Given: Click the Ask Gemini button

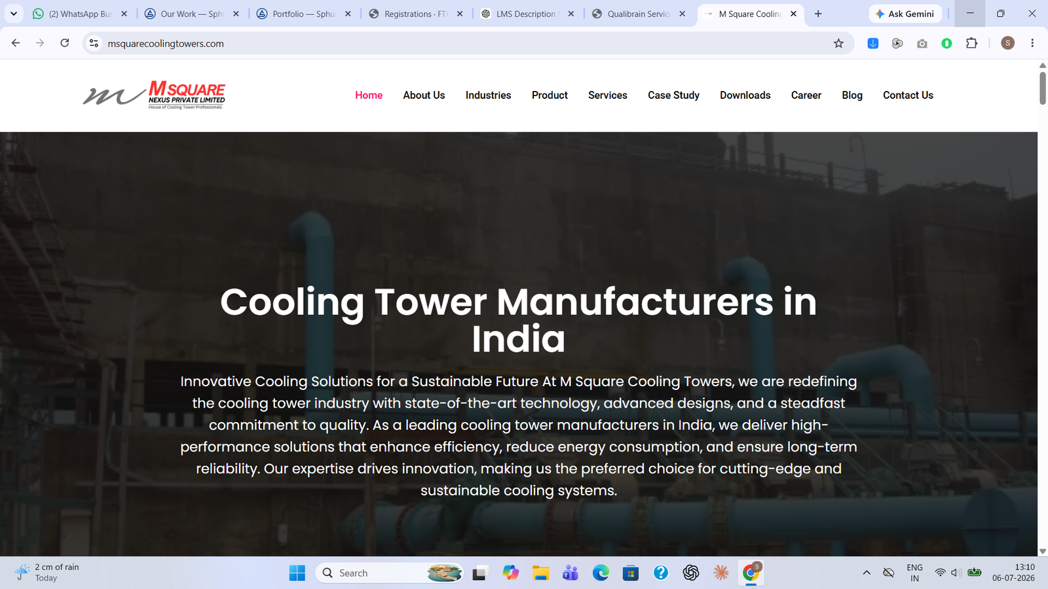Looking at the screenshot, I should (x=905, y=14).
